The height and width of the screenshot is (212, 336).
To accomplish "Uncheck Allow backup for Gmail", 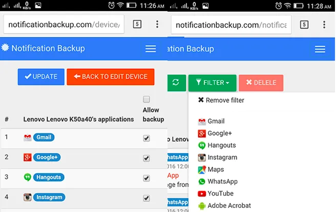I will (146, 138).
